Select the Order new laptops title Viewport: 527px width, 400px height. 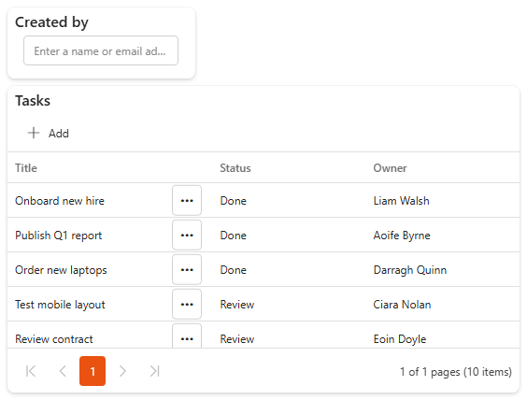pyautogui.click(x=61, y=270)
